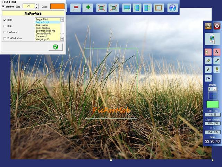Open the brush Width dropdown

215,89
